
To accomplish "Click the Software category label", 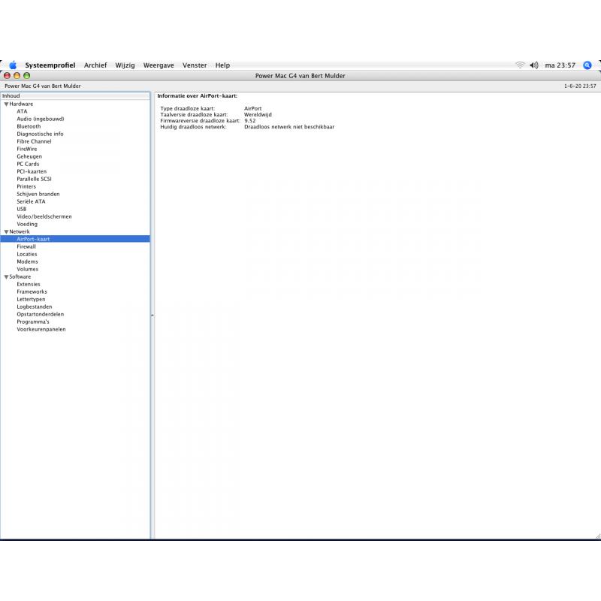I will pos(20,276).
